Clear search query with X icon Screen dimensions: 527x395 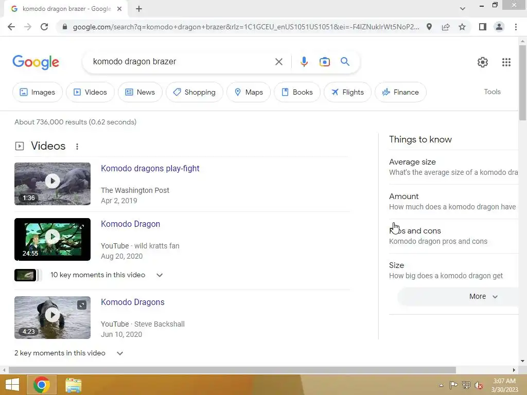pyautogui.click(x=278, y=62)
